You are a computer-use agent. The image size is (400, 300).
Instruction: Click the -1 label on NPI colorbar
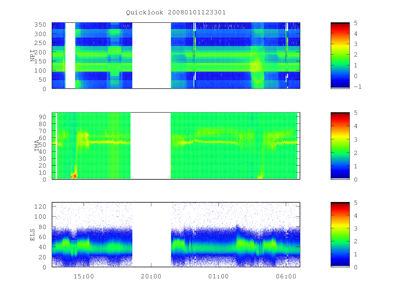click(358, 87)
